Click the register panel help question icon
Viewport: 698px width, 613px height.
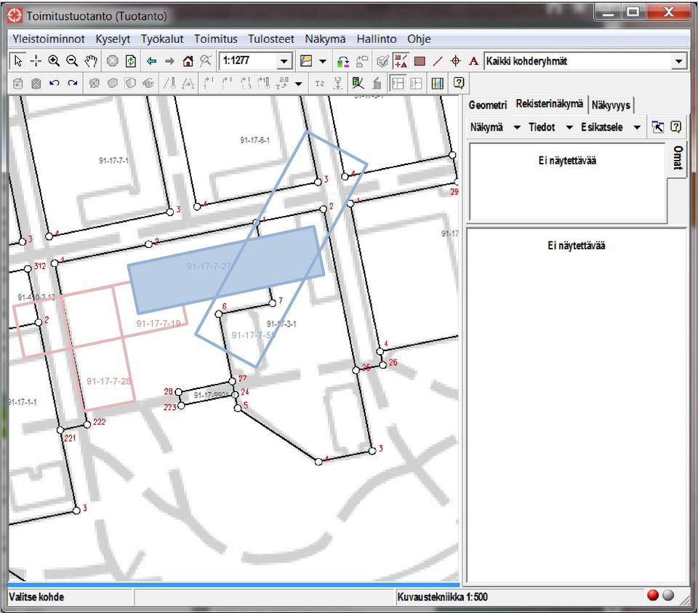(x=675, y=127)
